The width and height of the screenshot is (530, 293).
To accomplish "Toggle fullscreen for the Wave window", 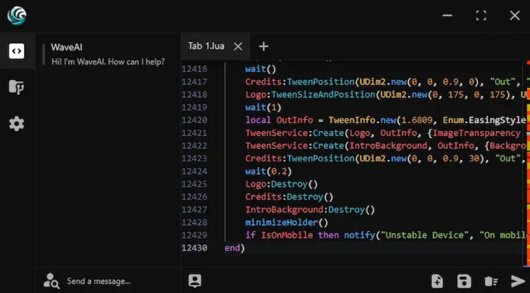I will pyautogui.click(x=481, y=15).
